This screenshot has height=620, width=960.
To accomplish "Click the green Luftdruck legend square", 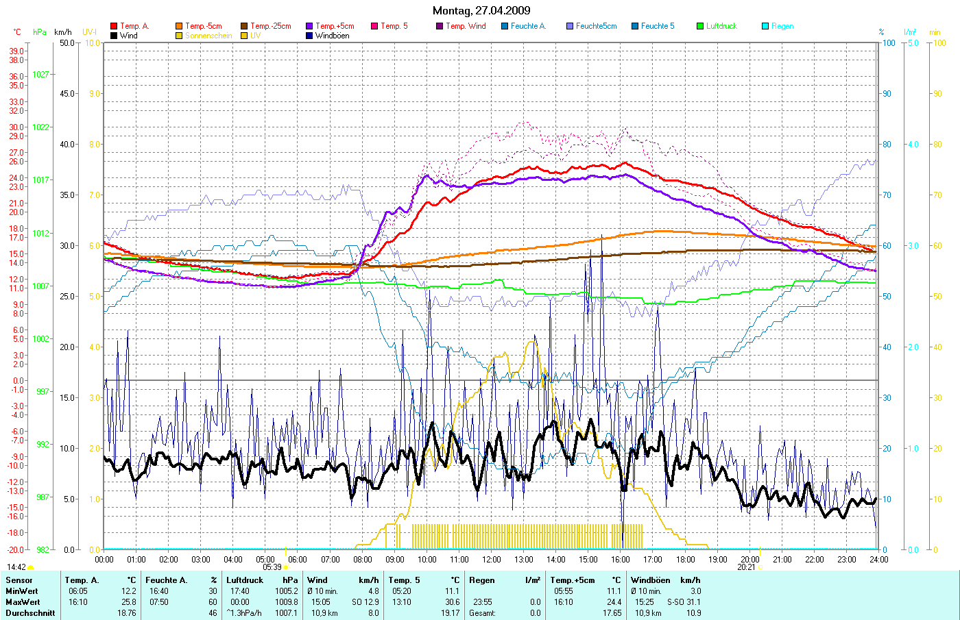I will [700, 27].
